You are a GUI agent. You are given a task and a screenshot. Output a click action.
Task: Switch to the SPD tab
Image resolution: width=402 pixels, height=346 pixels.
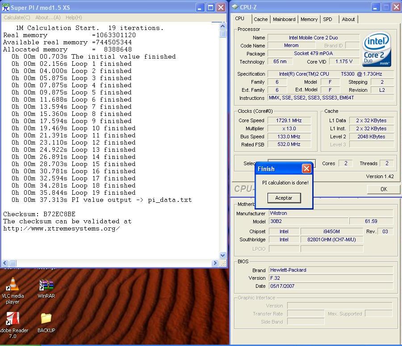coord(328,19)
